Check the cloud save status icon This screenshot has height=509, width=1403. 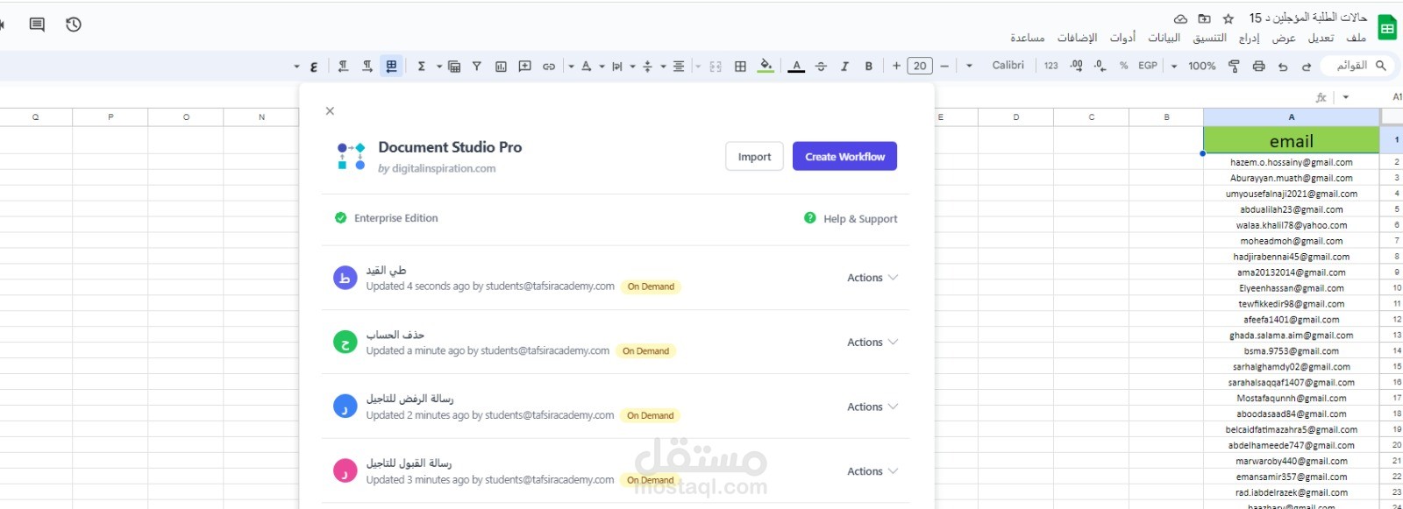[x=1180, y=18]
